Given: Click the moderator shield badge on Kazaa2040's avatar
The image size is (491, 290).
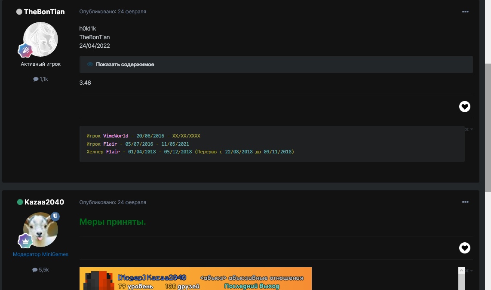Looking at the screenshot, I should click(55, 217).
